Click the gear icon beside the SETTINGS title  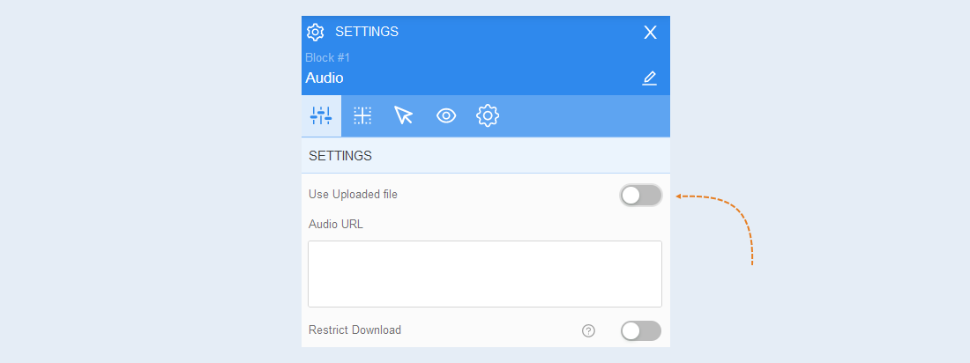coord(316,32)
